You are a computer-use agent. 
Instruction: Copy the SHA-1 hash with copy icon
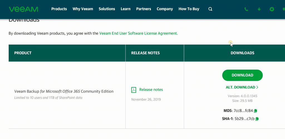pos(257,119)
